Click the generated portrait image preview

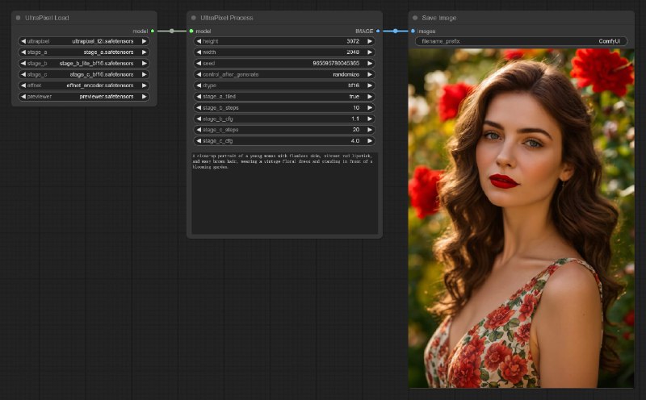pyautogui.click(x=521, y=218)
